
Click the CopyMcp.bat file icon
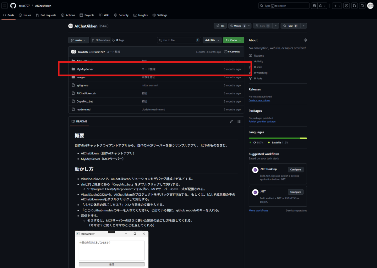click(x=73, y=102)
